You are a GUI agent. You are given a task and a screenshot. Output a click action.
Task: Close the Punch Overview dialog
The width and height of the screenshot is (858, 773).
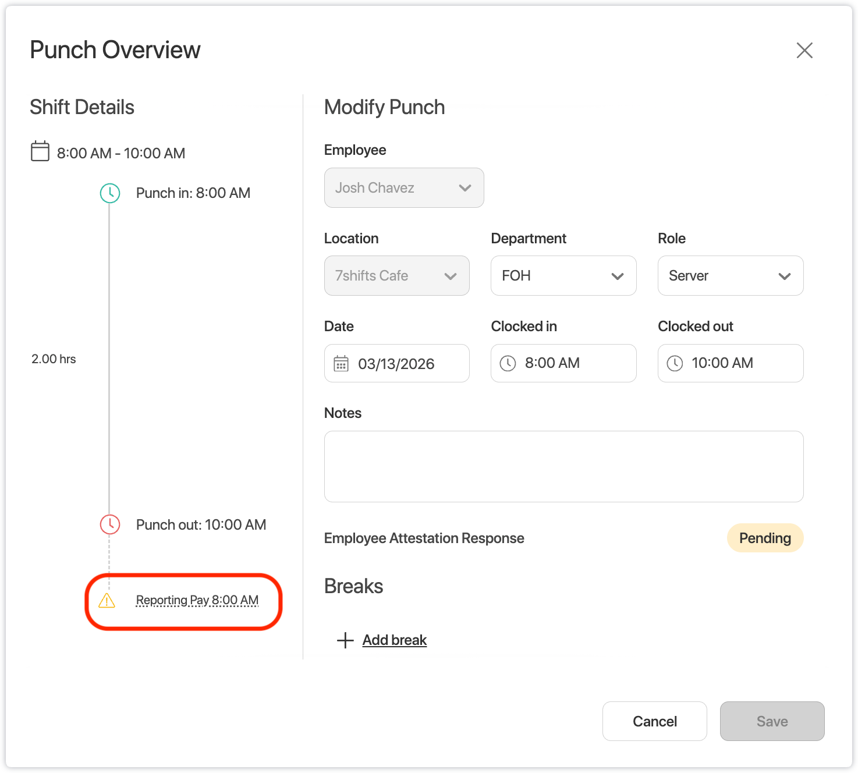(804, 51)
